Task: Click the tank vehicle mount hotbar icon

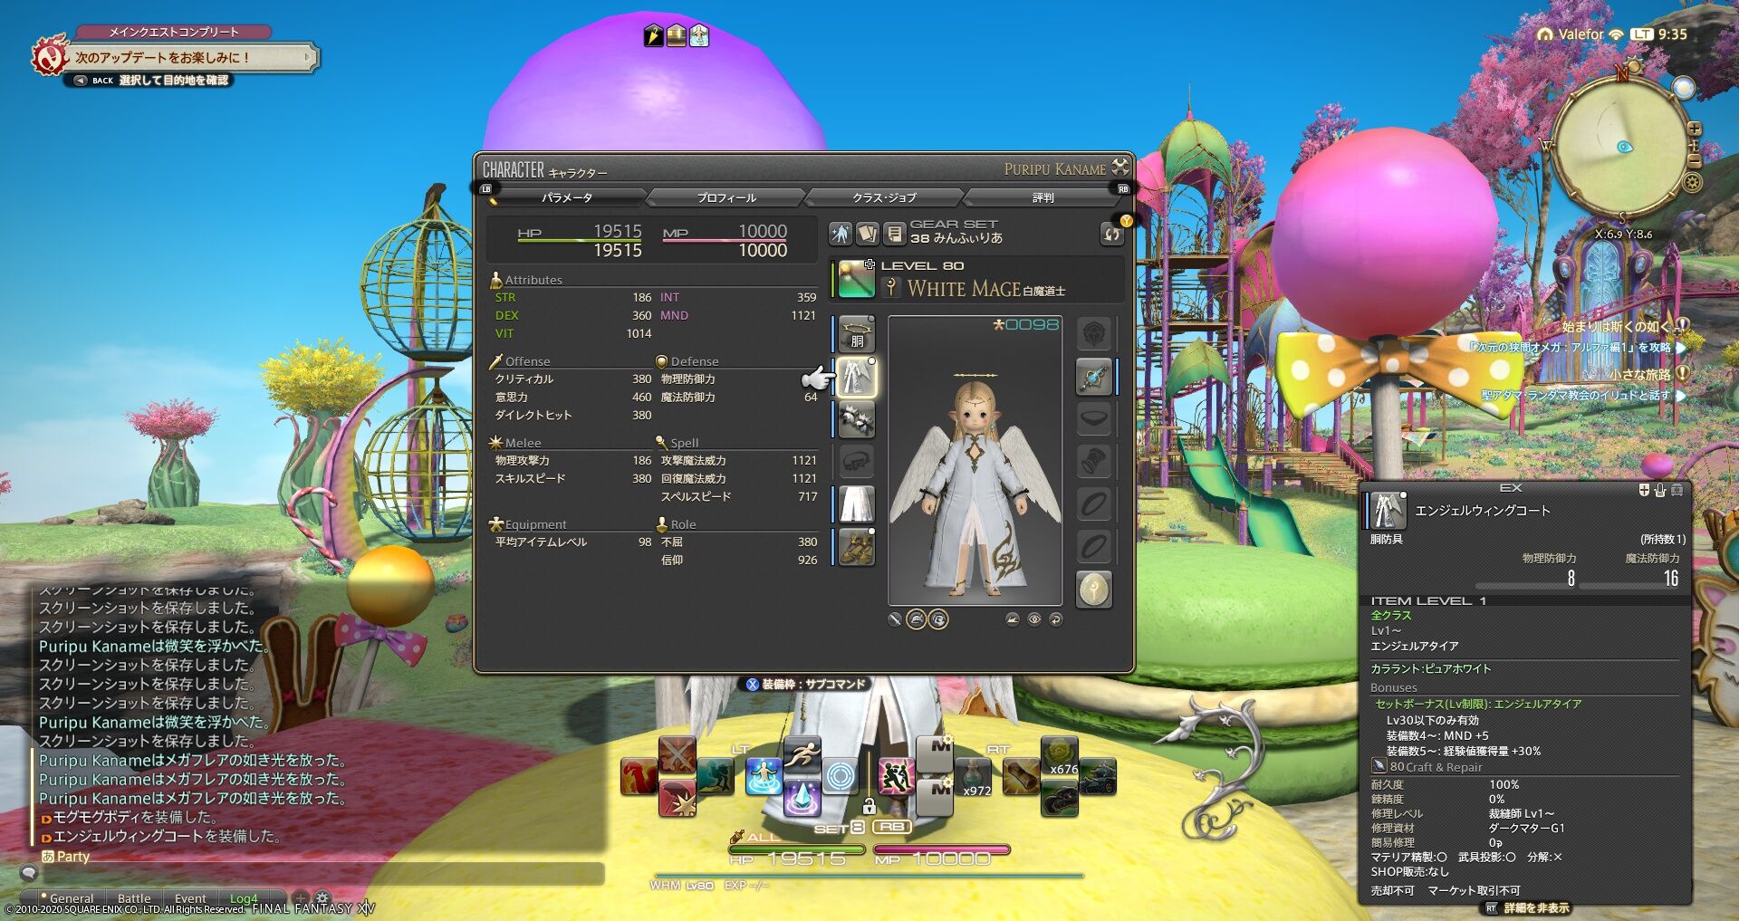Action: [1098, 777]
